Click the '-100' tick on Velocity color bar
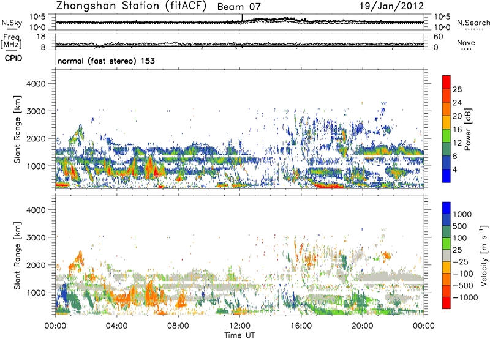Screen dimensions: 490x339 coord(463,274)
